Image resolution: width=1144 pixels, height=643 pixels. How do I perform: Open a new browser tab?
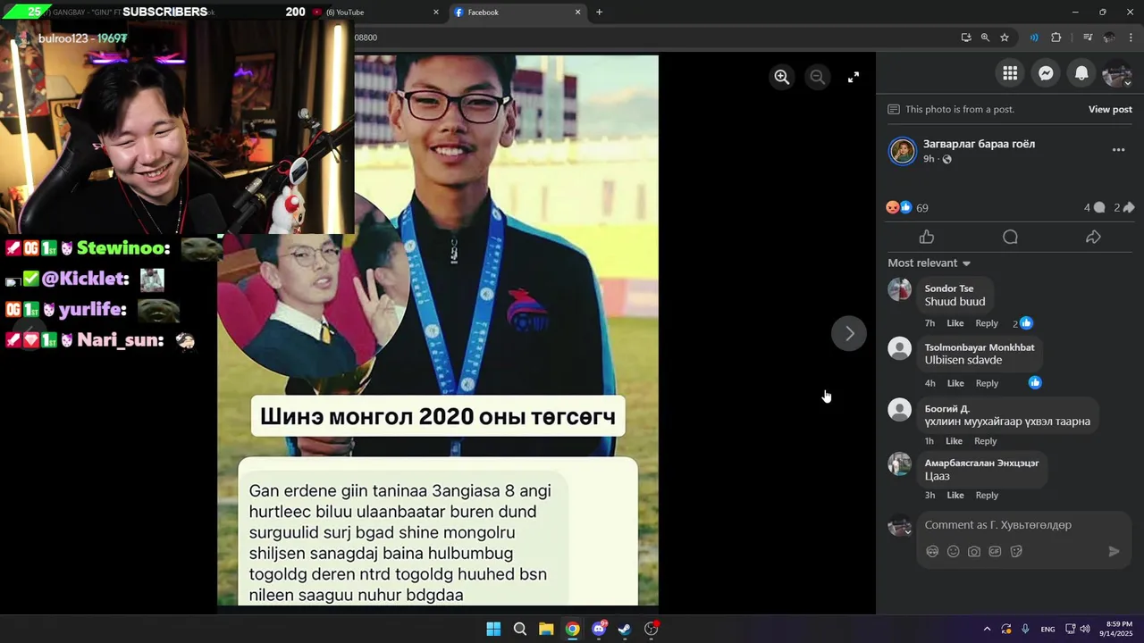point(599,13)
